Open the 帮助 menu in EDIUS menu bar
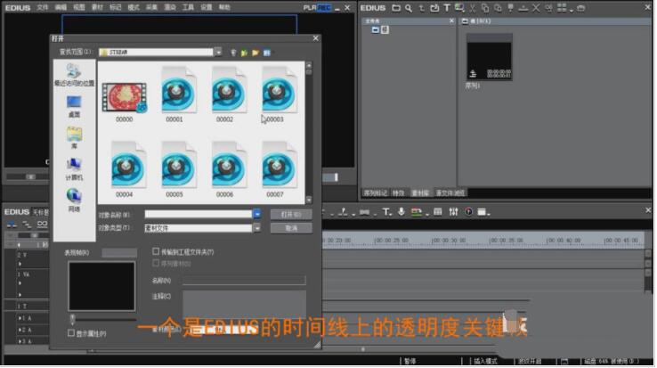657x368 pixels. point(224,7)
